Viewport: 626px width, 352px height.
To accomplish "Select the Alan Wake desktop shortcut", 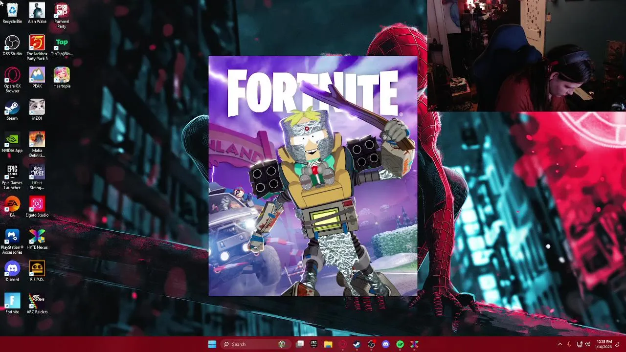I will [x=37, y=13].
